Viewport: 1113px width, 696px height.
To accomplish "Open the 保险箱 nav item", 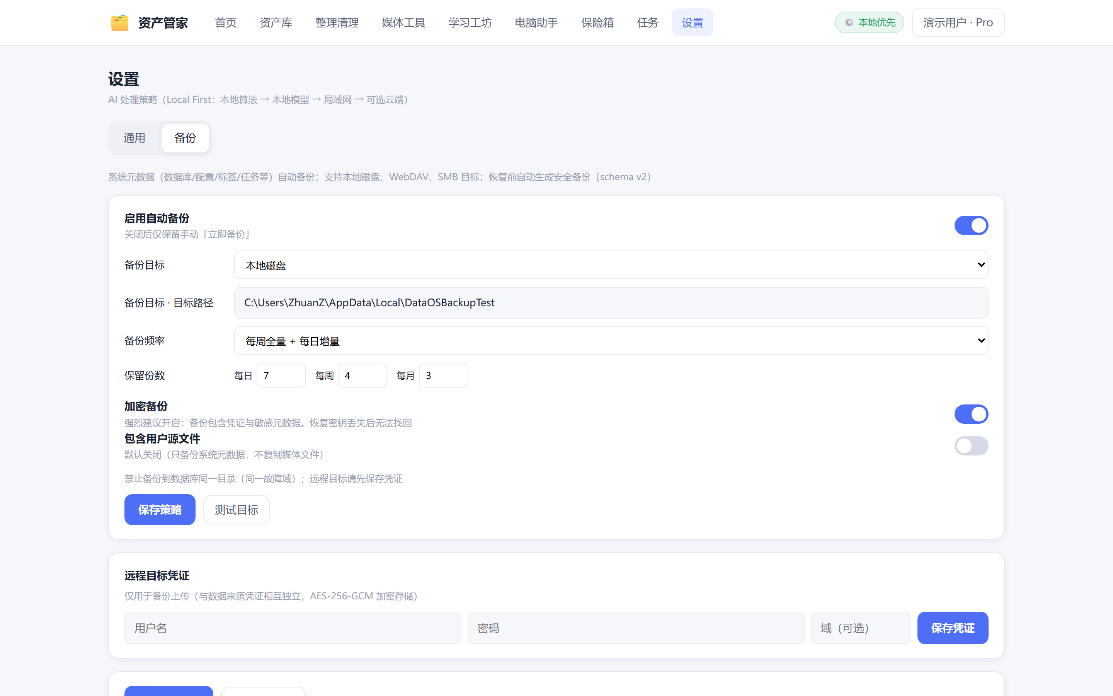I will (597, 22).
